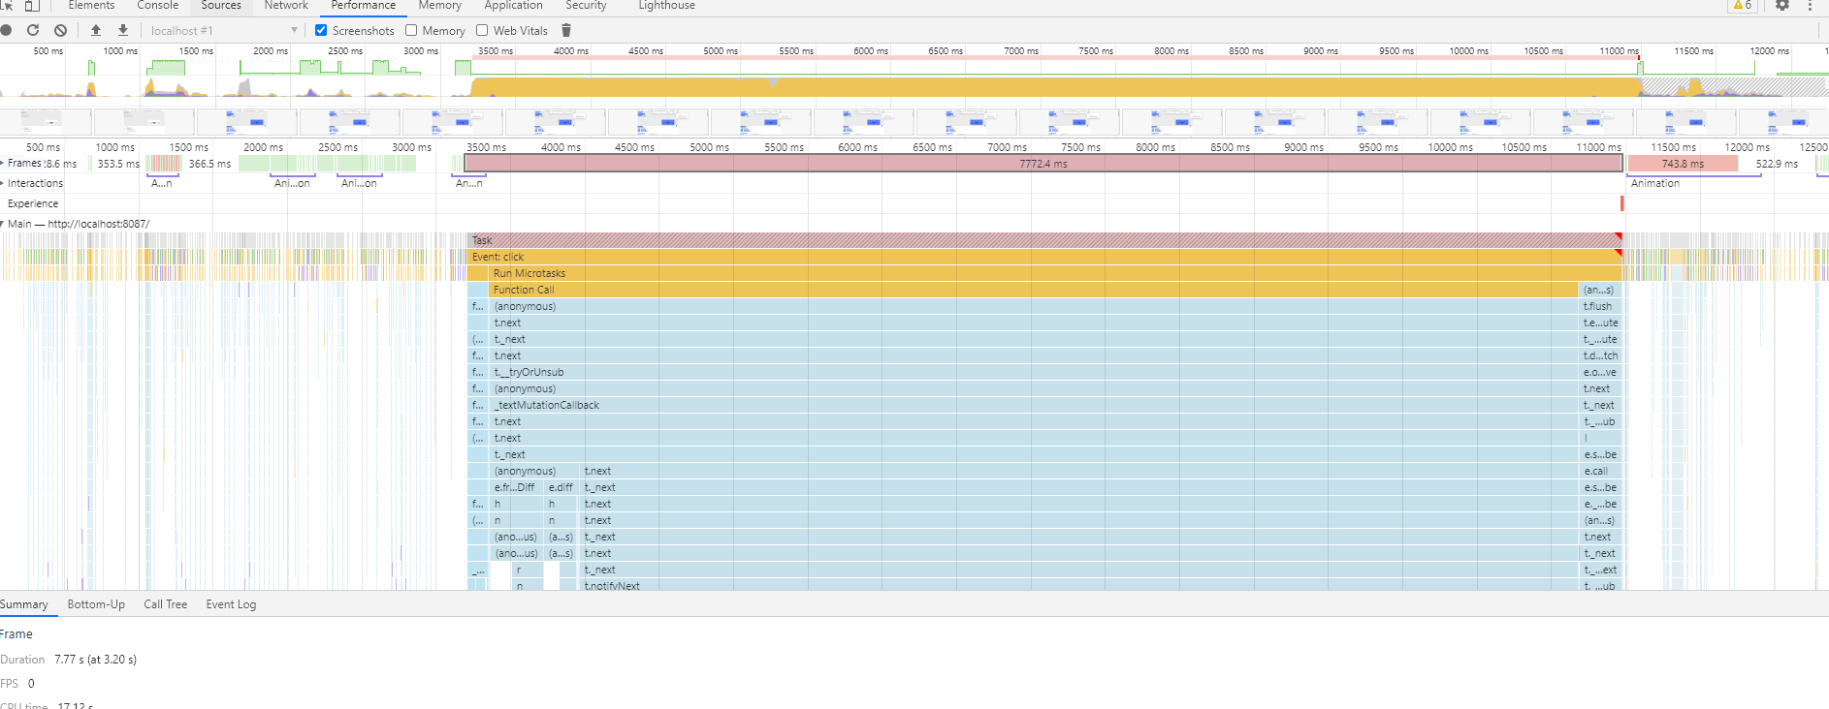
Task: Expand the Frames track
Action: tap(3, 163)
